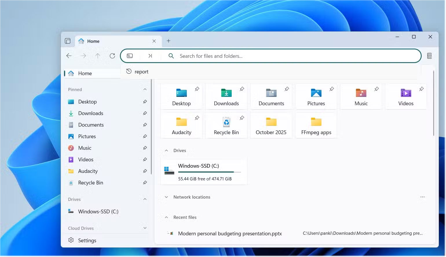Open the Network locations see-more menu
Viewport: 446px width, 257px height.
coord(423,197)
